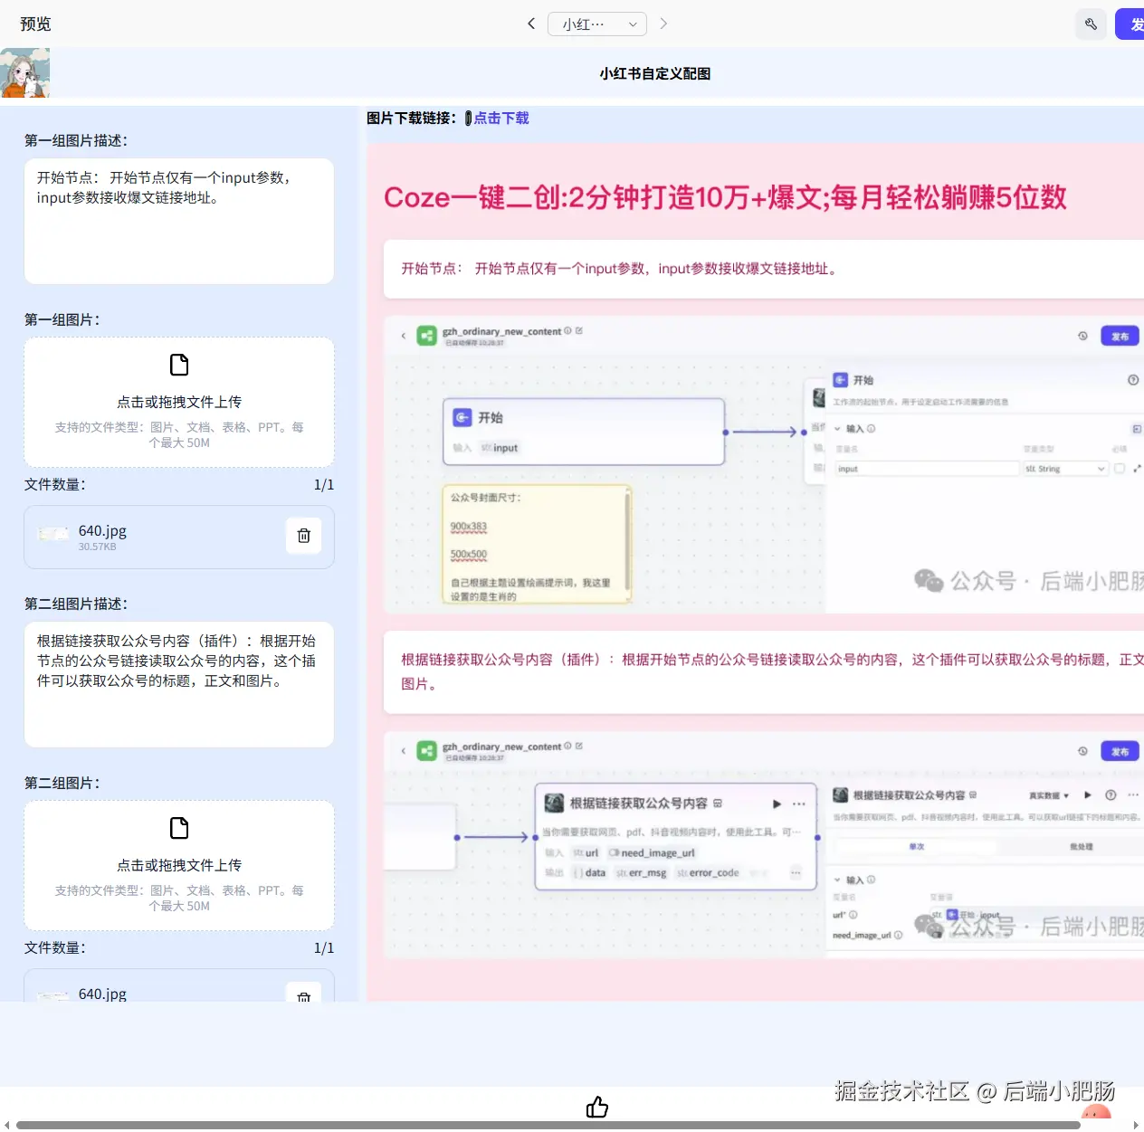The width and height of the screenshot is (1144, 1132).
Task: Click 点击或拖拽文件上传 under 第一组图片
Action: click(179, 402)
